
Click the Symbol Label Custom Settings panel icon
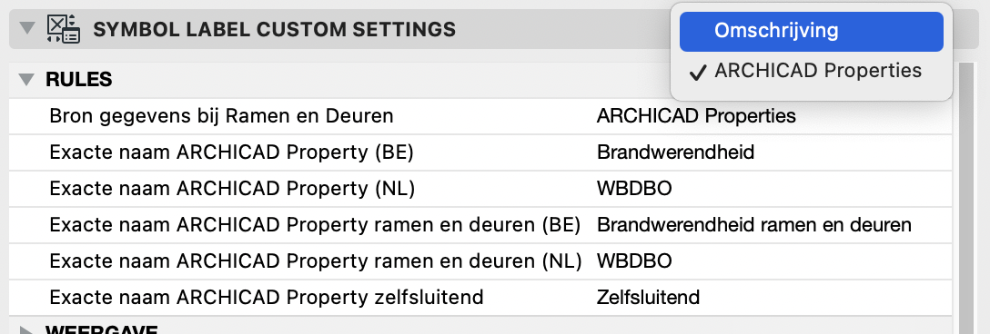(63, 29)
